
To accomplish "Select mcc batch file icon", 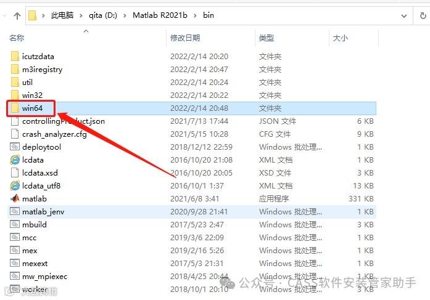I will pos(15,237).
